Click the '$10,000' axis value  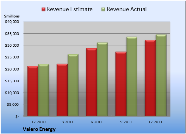pos(12,93)
